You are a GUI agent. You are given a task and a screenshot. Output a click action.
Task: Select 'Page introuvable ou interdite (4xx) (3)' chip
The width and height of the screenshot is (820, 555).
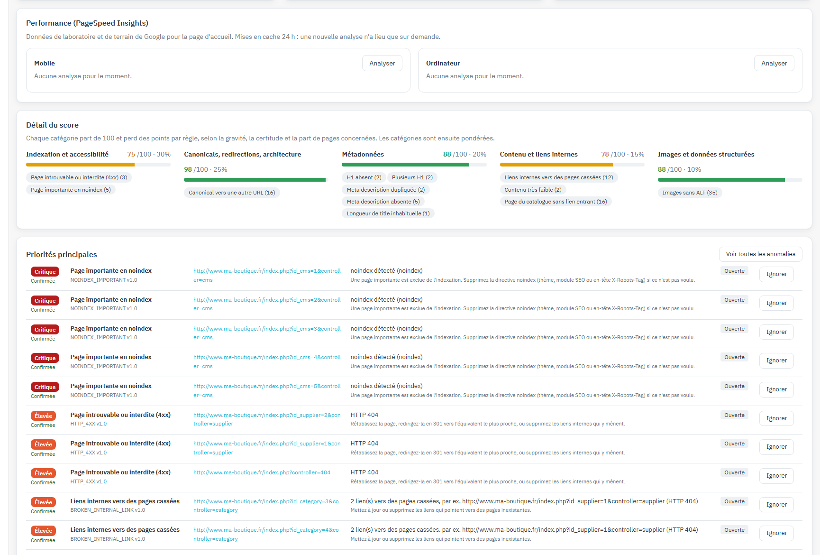pyautogui.click(x=79, y=177)
